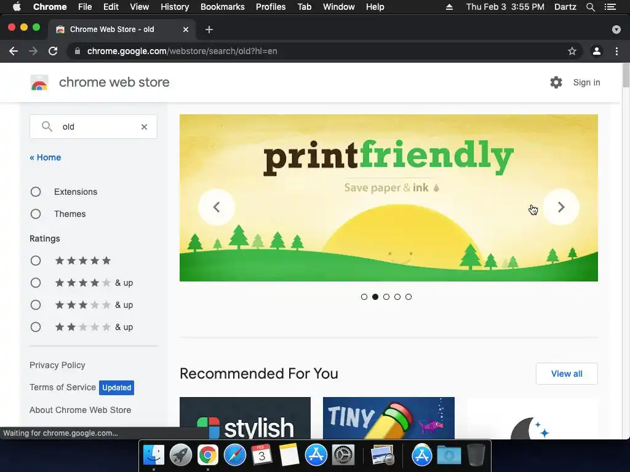
Task: Open the tab search dropdown arrow
Action: 616,29
